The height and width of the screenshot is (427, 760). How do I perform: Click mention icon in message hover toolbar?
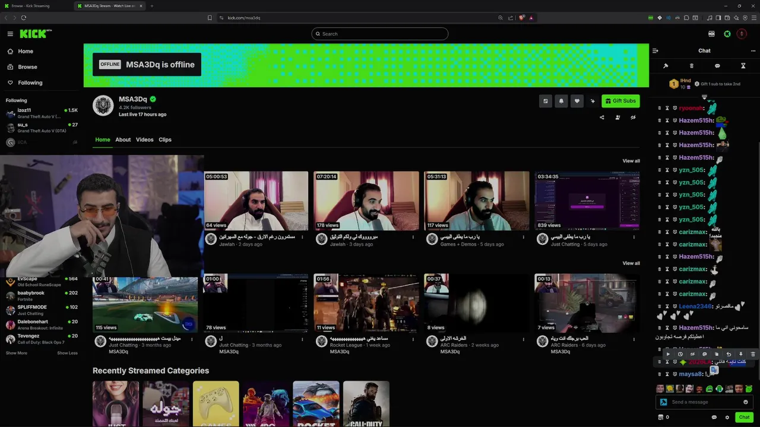704,354
